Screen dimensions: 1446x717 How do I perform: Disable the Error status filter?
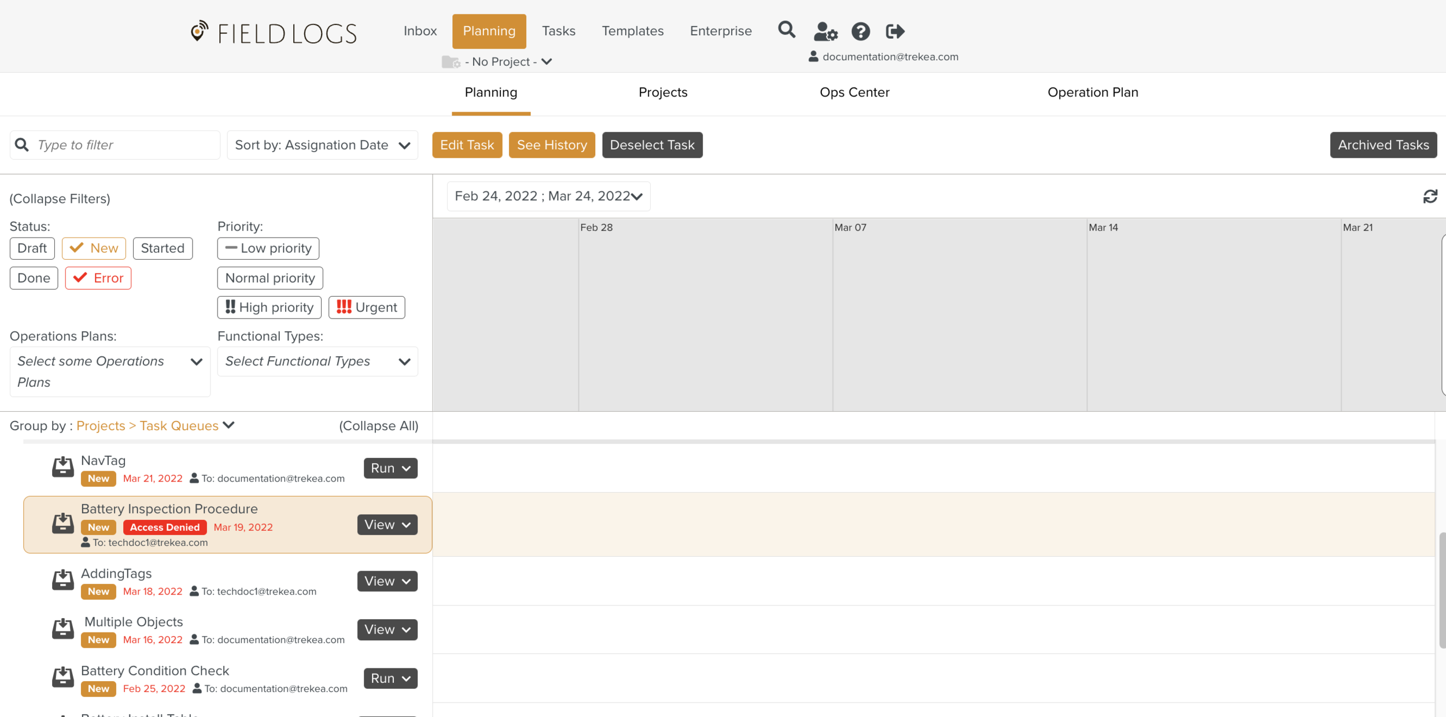(98, 278)
